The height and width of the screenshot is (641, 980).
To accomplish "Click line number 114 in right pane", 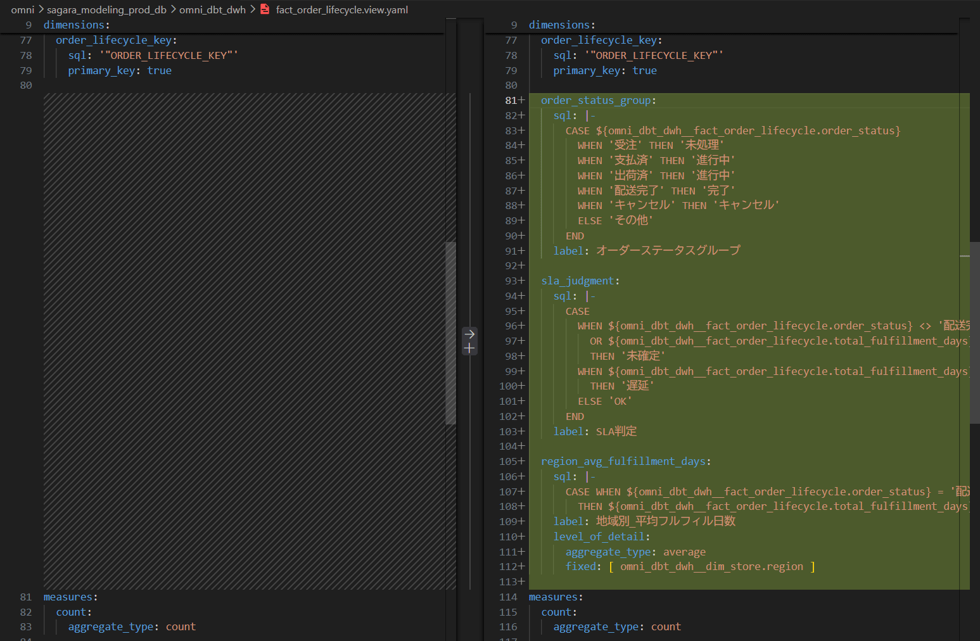I will click(x=508, y=597).
